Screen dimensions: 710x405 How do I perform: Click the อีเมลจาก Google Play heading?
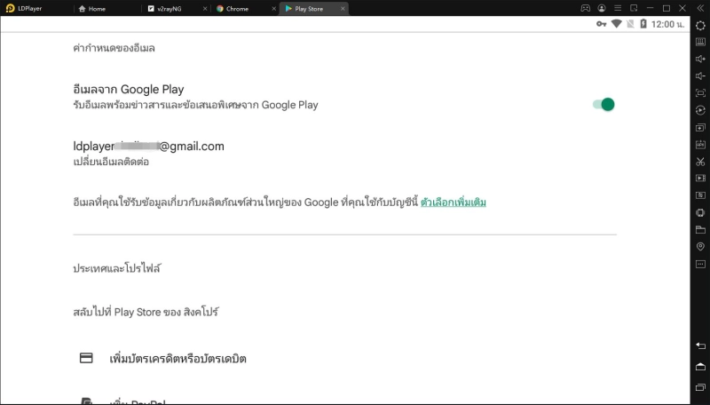tap(129, 89)
